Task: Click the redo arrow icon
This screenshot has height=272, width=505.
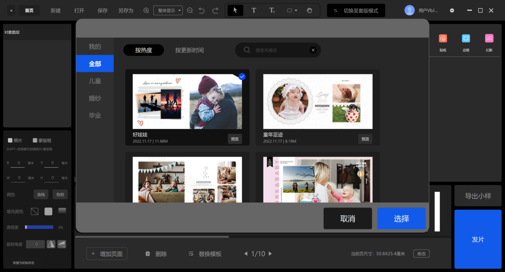Action: 215,11
